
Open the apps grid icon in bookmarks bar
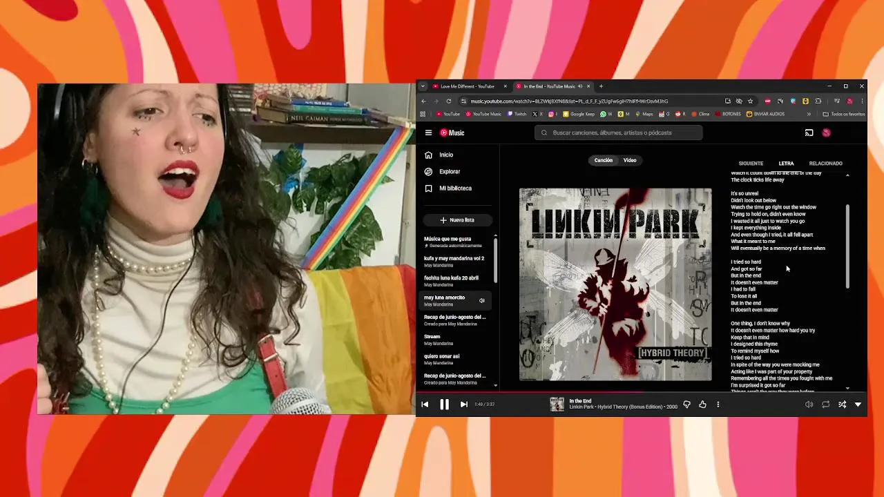pyautogui.click(x=423, y=114)
